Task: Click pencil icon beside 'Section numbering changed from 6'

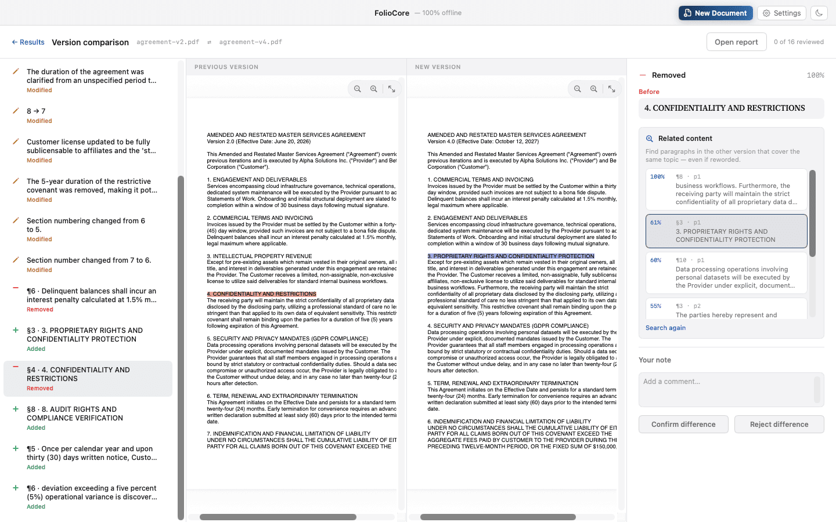Action: click(16, 220)
